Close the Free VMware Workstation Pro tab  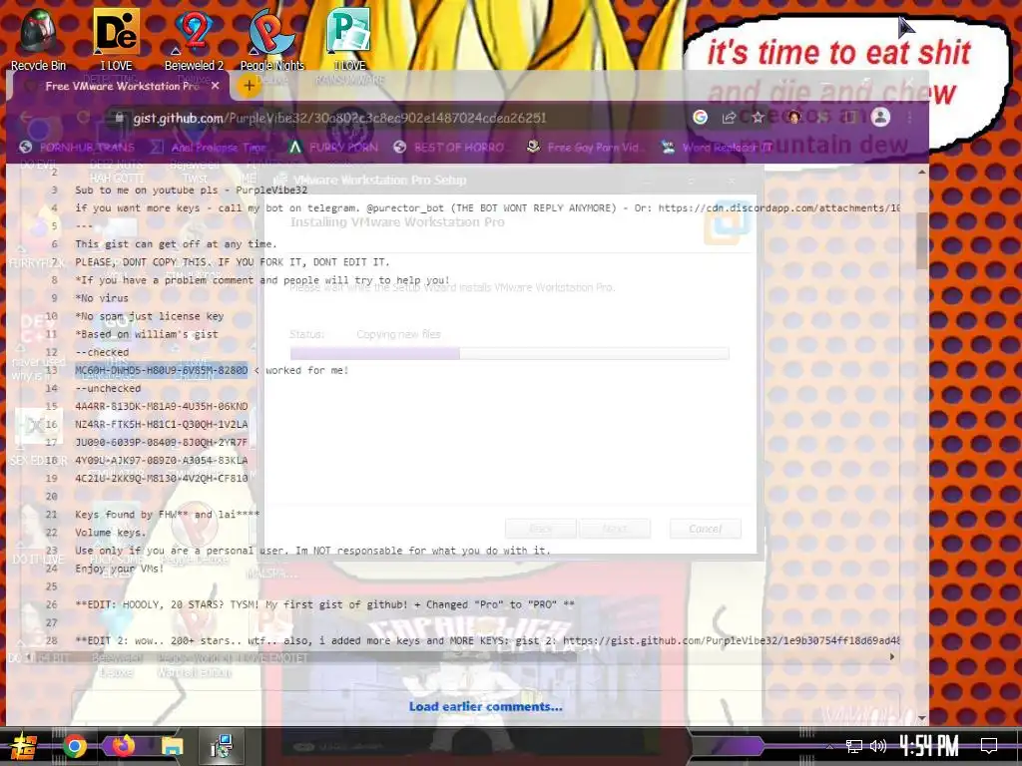pyautogui.click(x=216, y=86)
